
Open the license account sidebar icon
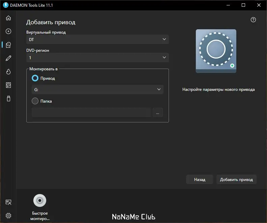coord(8,202)
